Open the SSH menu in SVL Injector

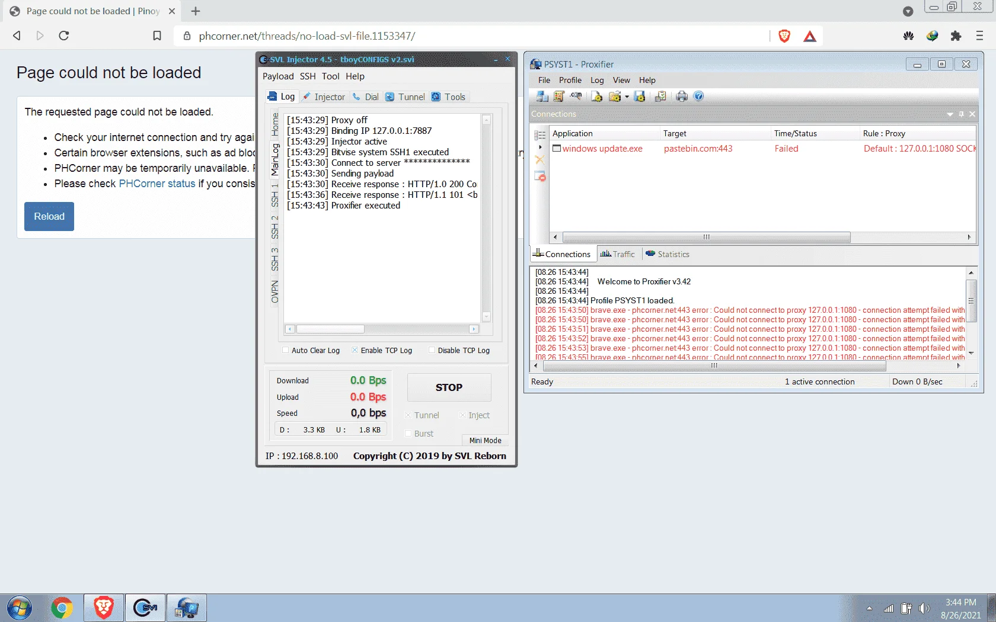click(x=308, y=76)
